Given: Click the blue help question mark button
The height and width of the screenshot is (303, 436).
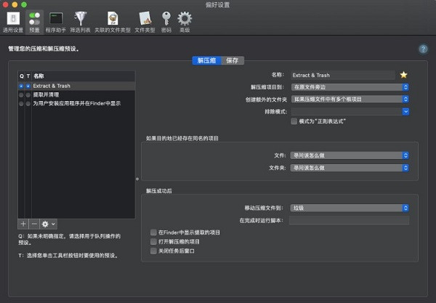Looking at the screenshot, I should [423, 49].
